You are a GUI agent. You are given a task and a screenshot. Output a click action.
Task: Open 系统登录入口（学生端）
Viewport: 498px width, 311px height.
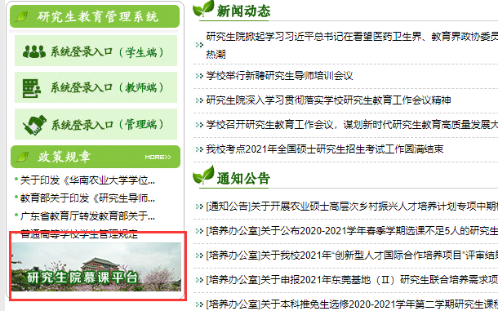[x=96, y=51]
